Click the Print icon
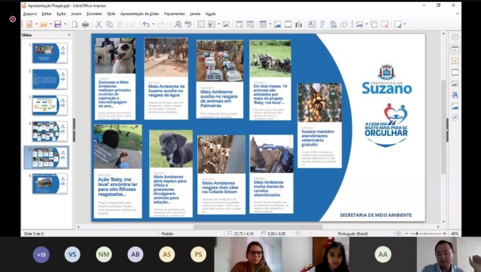The height and width of the screenshot is (272, 481). (86, 24)
